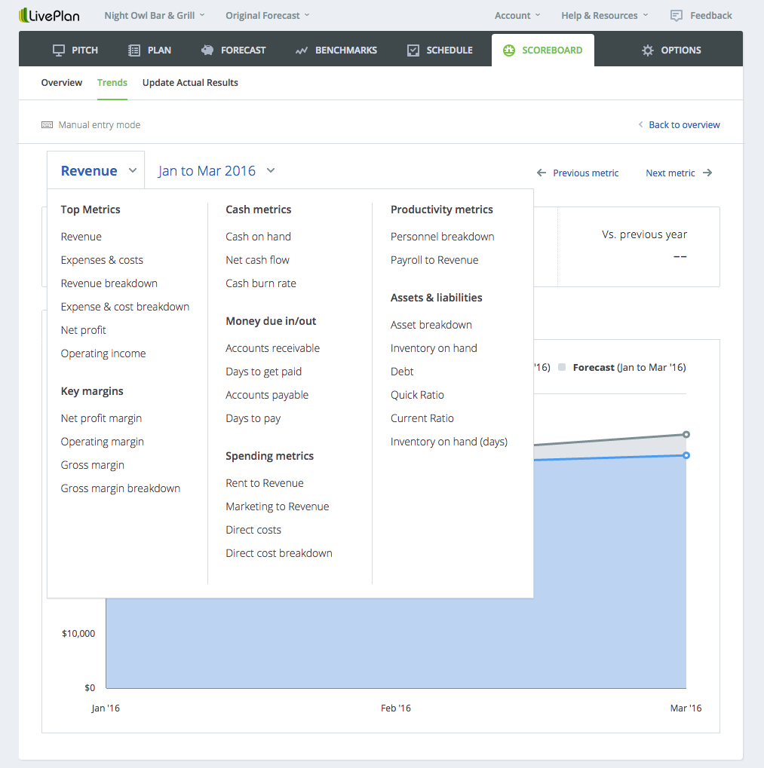Choose Cash on hand metric
This screenshot has width=764, height=768.
coord(258,237)
